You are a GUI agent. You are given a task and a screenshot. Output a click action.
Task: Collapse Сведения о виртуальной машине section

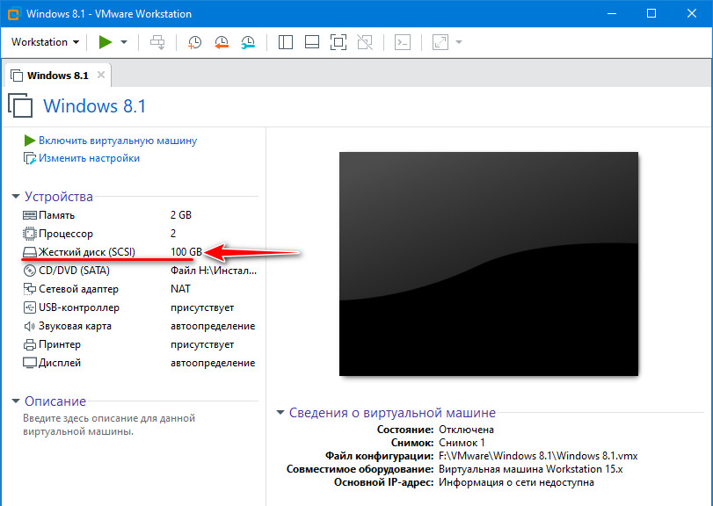tap(280, 412)
